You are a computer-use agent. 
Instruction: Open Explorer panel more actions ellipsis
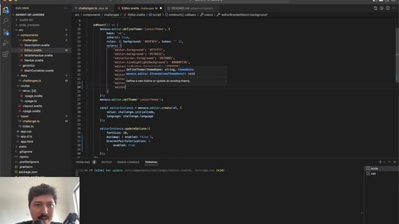pyautogui.click(x=66, y=8)
